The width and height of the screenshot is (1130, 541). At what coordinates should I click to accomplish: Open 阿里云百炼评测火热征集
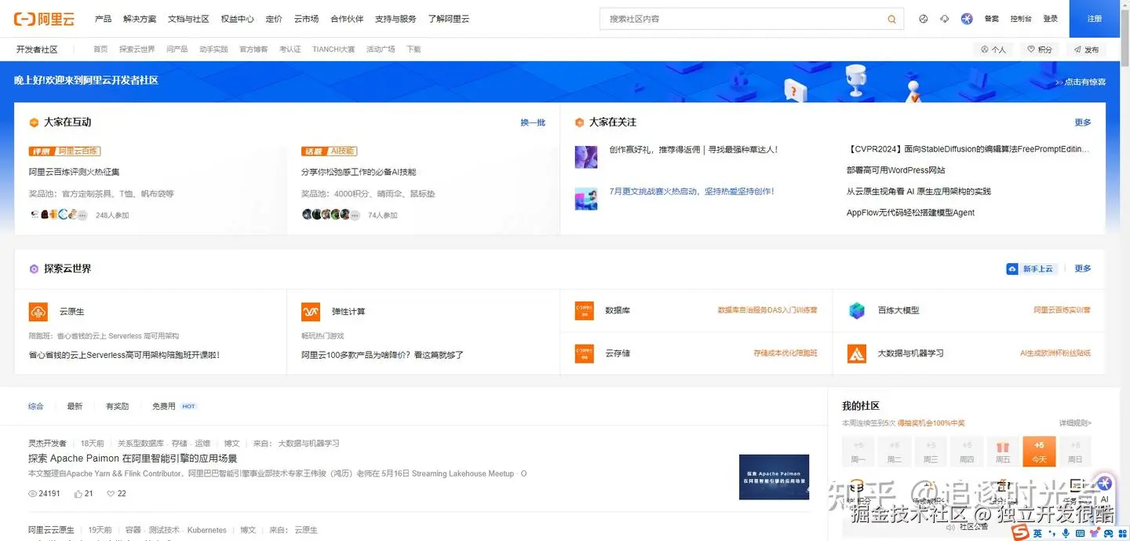pyautogui.click(x=75, y=172)
